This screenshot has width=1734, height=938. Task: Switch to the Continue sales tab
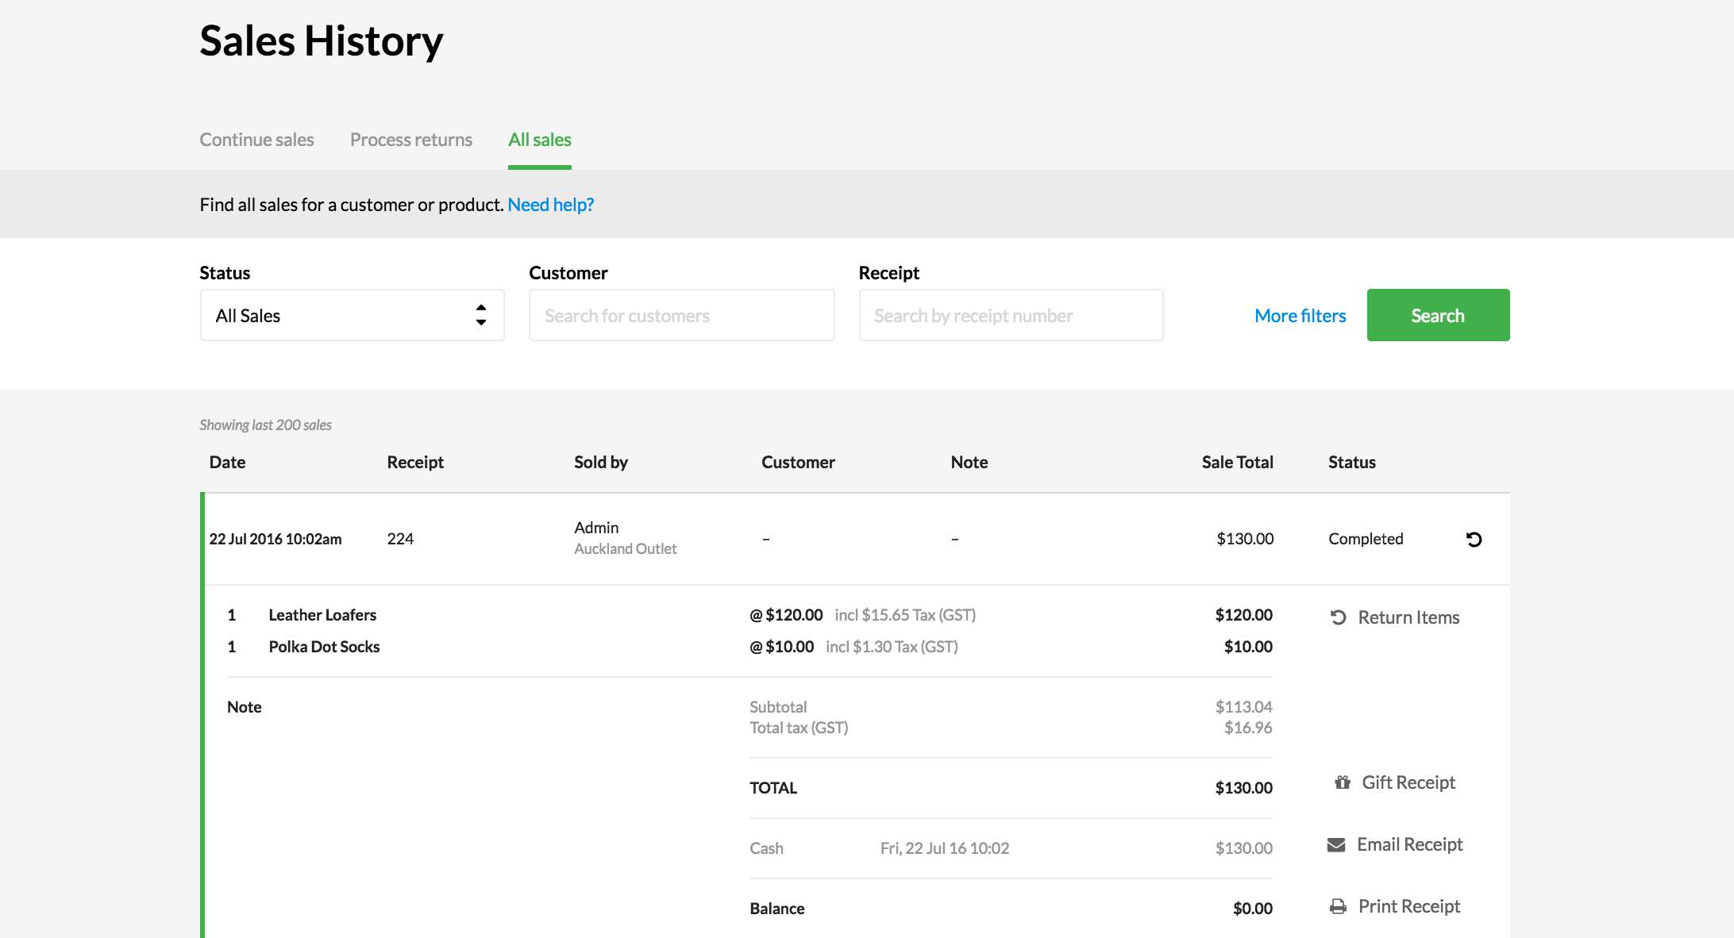[x=256, y=140]
